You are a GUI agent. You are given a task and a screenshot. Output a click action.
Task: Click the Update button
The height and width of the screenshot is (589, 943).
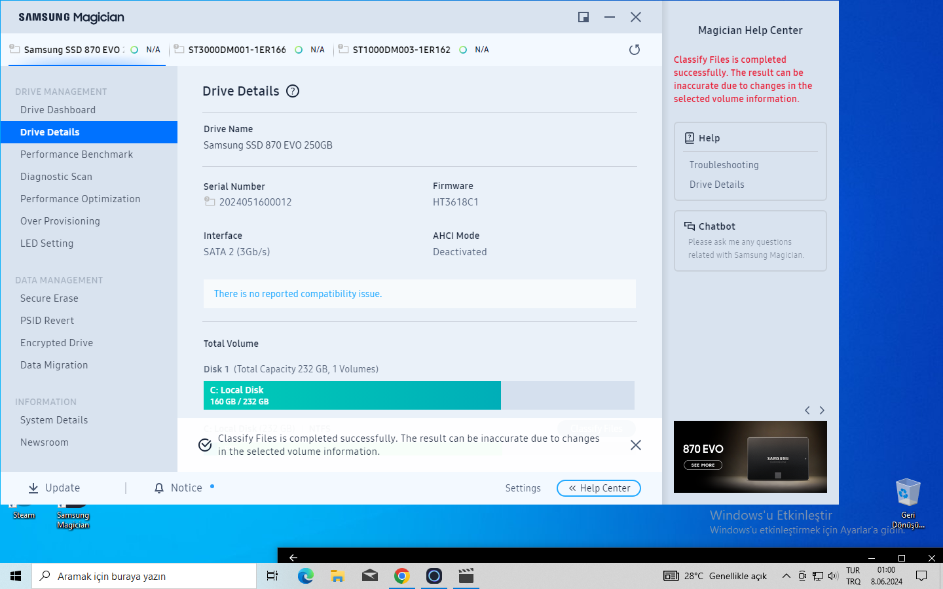click(54, 488)
